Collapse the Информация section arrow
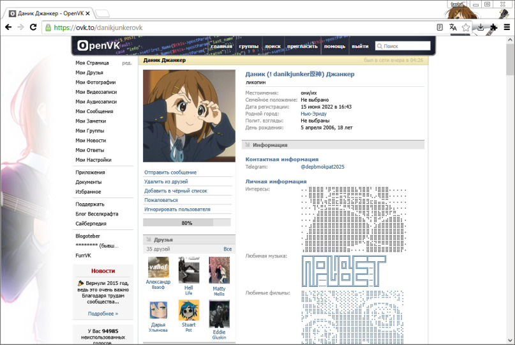The width and height of the screenshot is (515, 345). point(248,145)
